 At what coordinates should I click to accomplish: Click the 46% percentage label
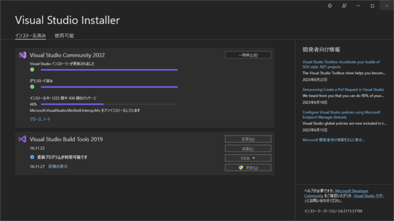(x=33, y=104)
